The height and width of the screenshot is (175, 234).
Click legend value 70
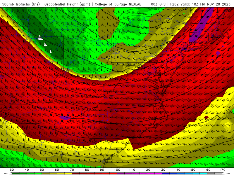tap(72, 170)
